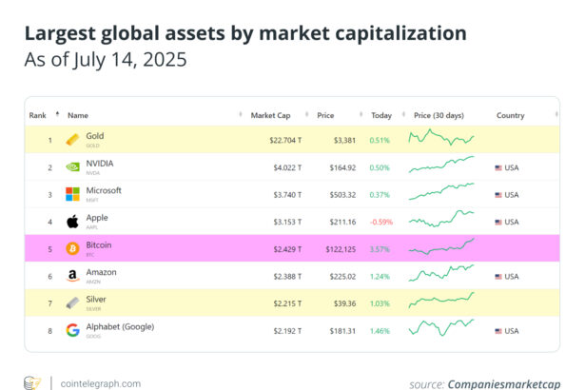Viewport: 585px width, 390px height.
Task: Click the Cointelegraph logo icon
Action: [x=33, y=382]
